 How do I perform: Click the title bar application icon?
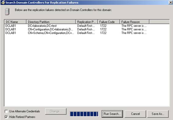[x=3, y=2]
